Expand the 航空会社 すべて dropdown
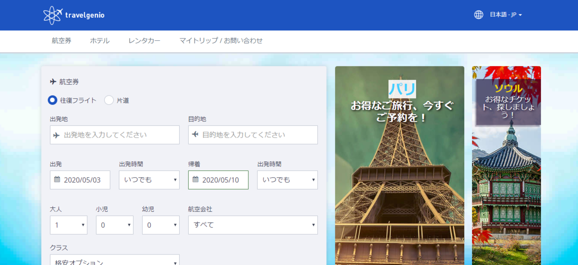The height and width of the screenshot is (265, 578). coord(253,225)
